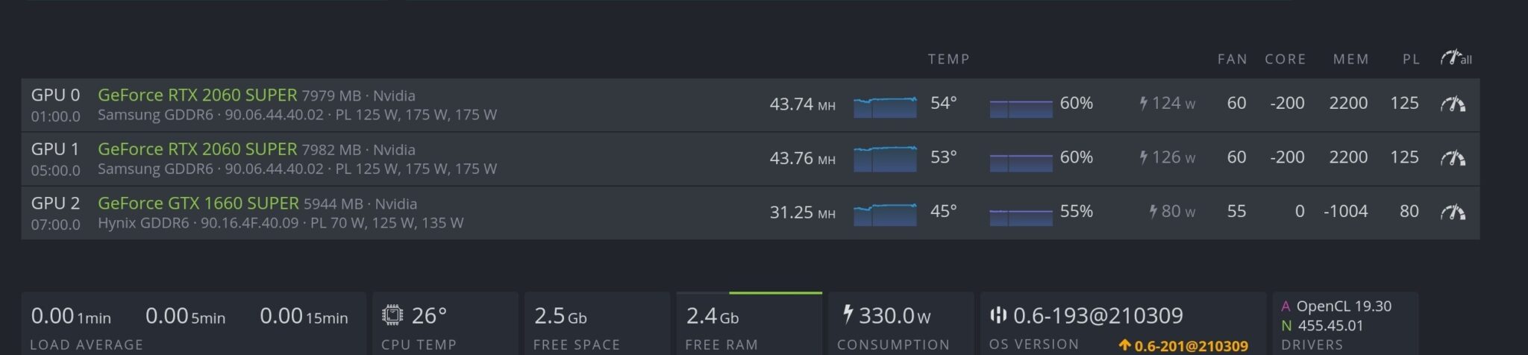This screenshot has height=355, width=1528.
Task: Open GPU 0 overclock tuning icon
Action: [x=1452, y=104]
